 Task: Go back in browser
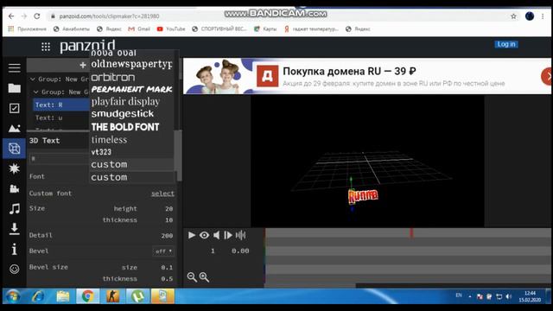point(11,16)
